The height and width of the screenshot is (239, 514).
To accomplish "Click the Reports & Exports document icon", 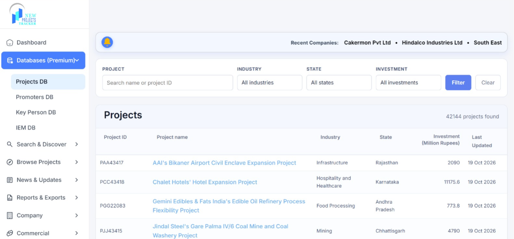I will click(x=10, y=197).
